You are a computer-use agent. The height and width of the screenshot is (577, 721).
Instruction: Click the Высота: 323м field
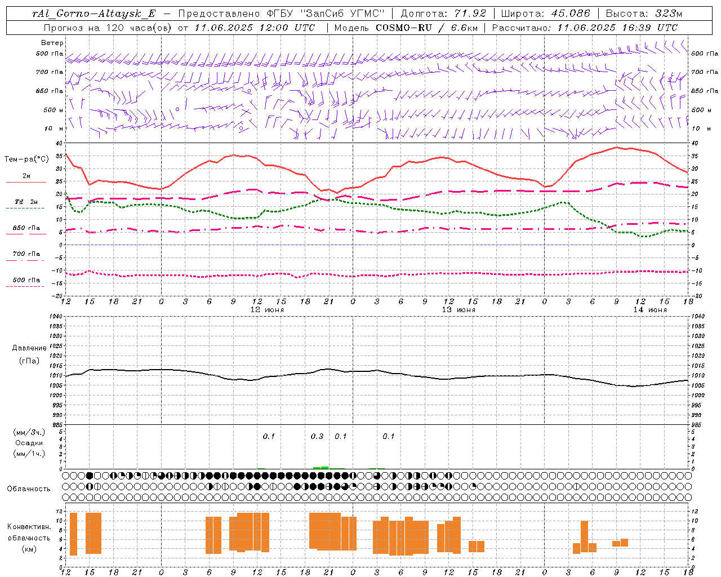click(x=644, y=14)
